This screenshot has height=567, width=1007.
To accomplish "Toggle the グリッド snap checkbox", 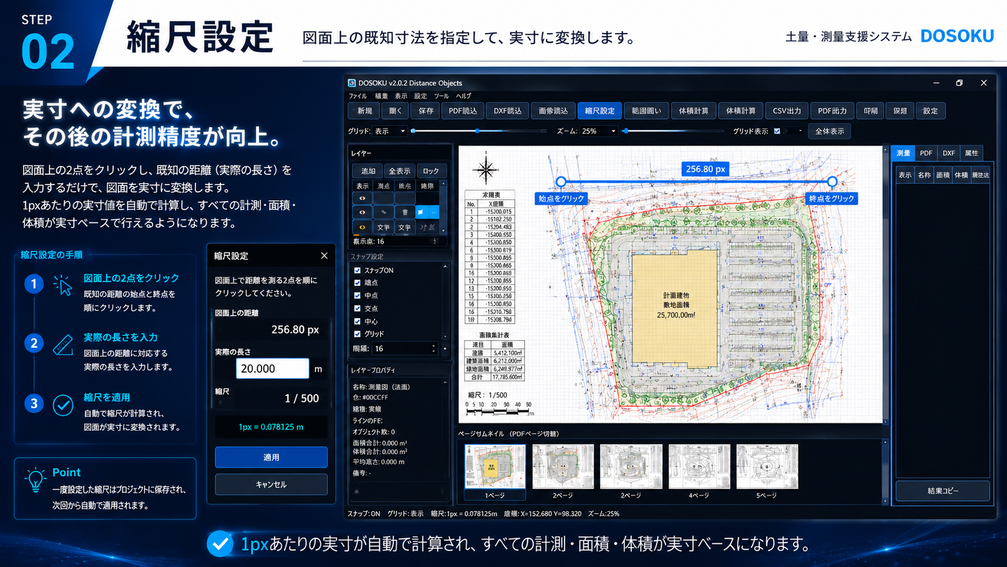I will 357,334.
